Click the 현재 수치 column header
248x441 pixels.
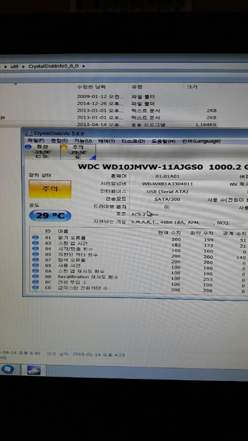[169, 233]
